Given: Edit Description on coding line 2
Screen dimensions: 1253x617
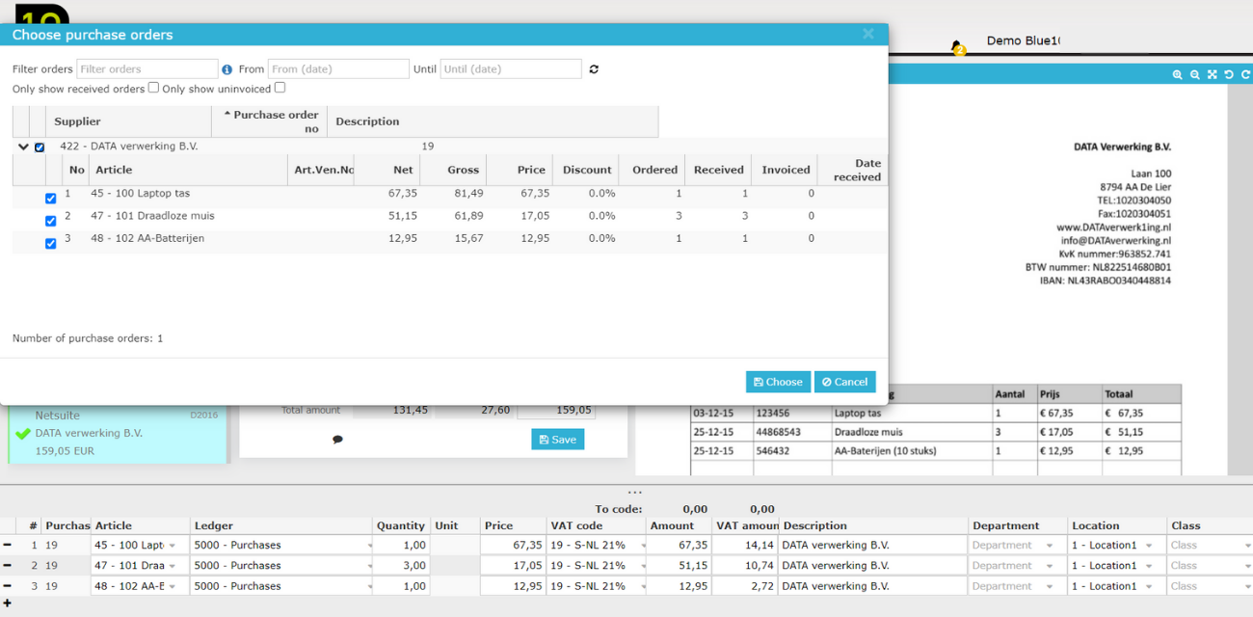Looking at the screenshot, I should coord(872,566).
